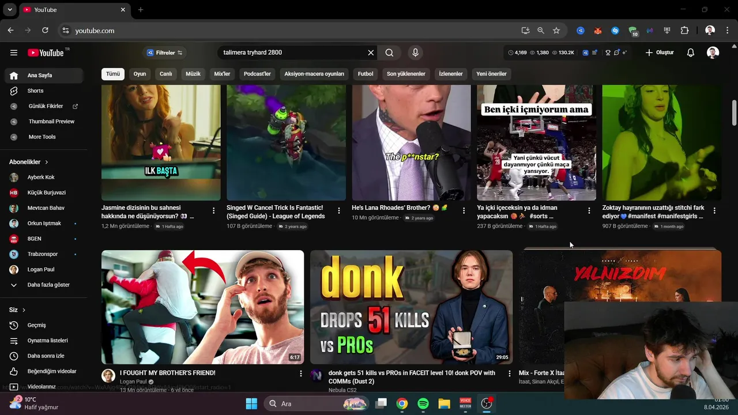Select the Canlı filter chip
Viewport: 738px width, 415px height.
pos(166,74)
